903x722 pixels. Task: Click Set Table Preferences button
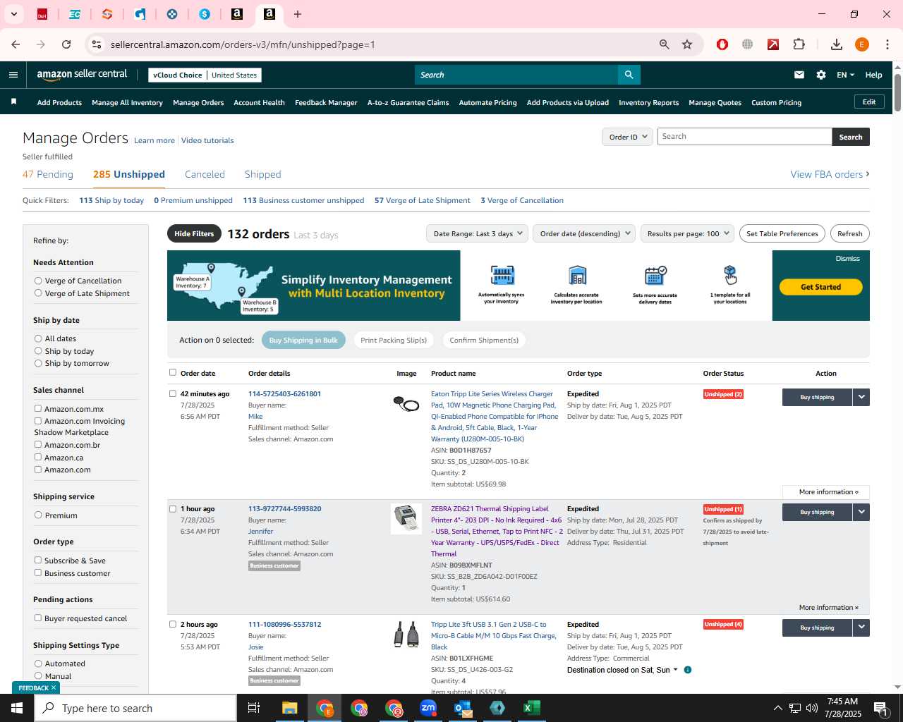click(782, 233)
